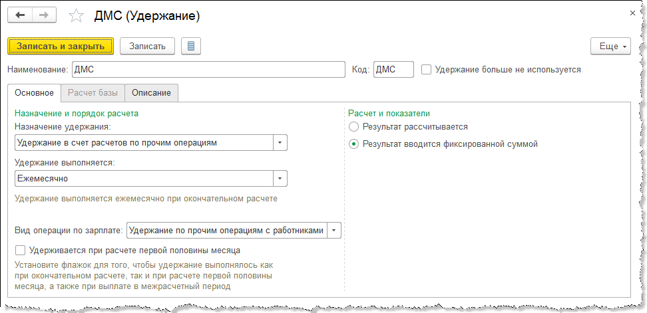The width and height of the screenshot is (647, 313).
Task: Enable 'Удержание больше не используется' checkbox
Action: [427, 69]
